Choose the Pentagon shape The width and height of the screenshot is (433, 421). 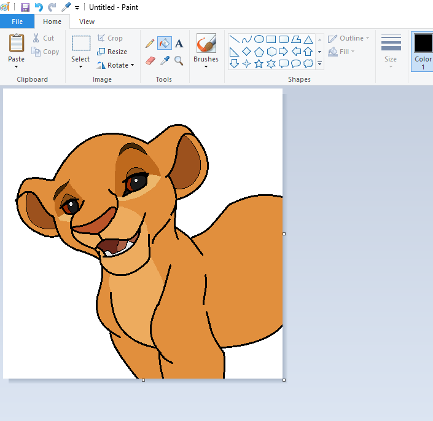click(259, 52)
